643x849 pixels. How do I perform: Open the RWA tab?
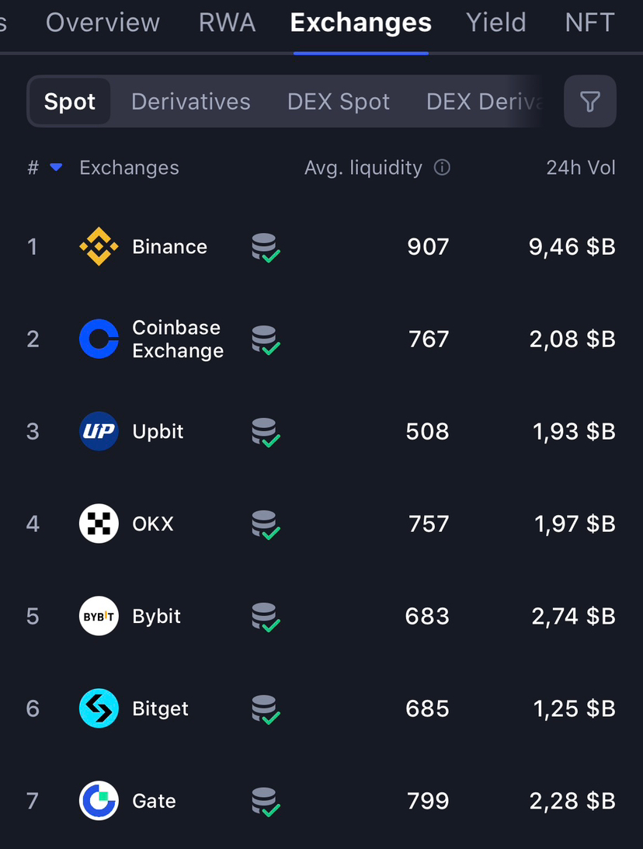pos(227,23)
